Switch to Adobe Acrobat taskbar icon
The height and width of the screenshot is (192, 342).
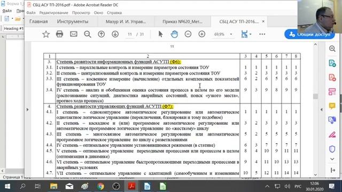click(x=131, y=186)
